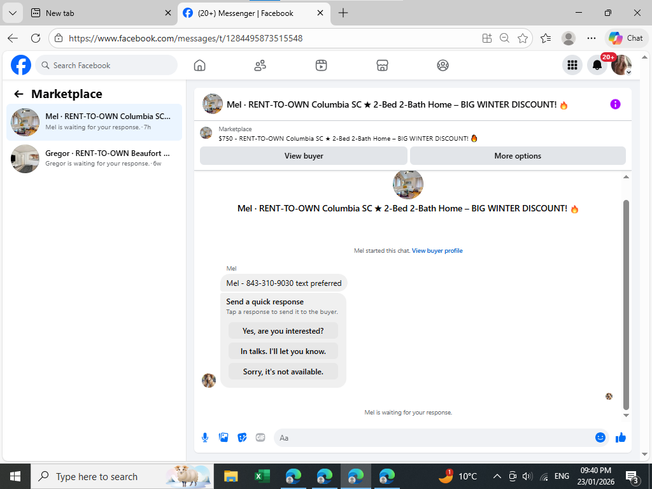Open Excel from taskbar
Viewport: 652px width, 489px height.
pyautogui.click(x=262, y=476)
